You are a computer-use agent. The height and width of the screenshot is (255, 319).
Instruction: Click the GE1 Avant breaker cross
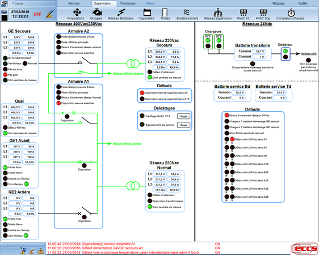[79, 162]
